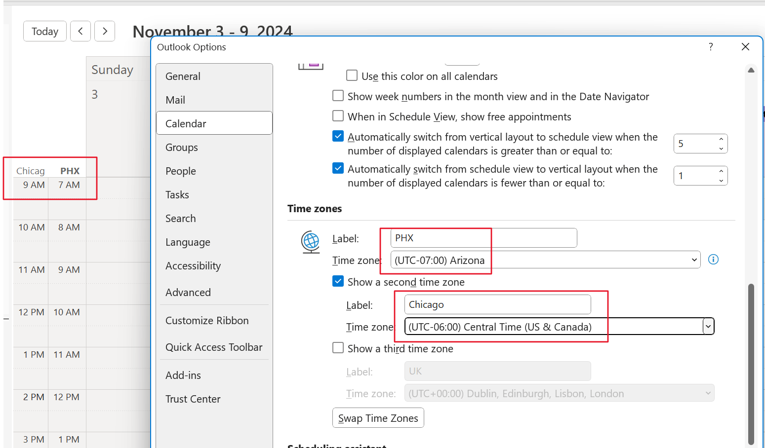Click the Swap Time Zones button
This screenshot has width=765, height=448.
(x=378, y=418)
